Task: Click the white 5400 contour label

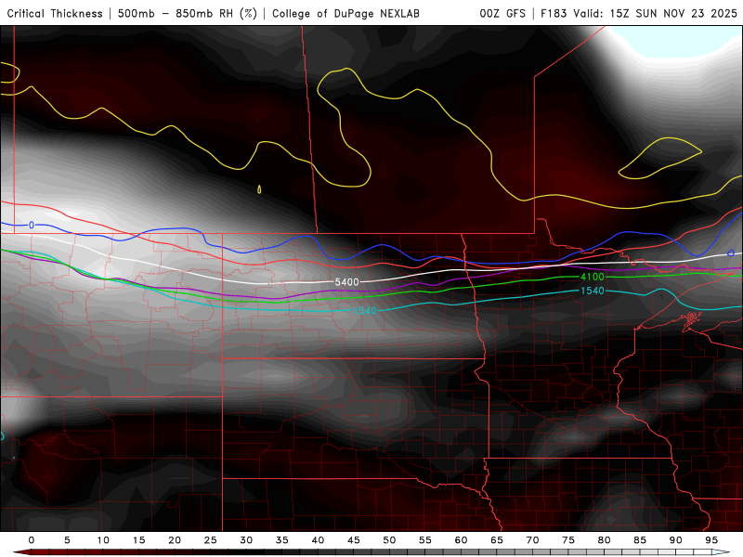Action: click(346, 282)
